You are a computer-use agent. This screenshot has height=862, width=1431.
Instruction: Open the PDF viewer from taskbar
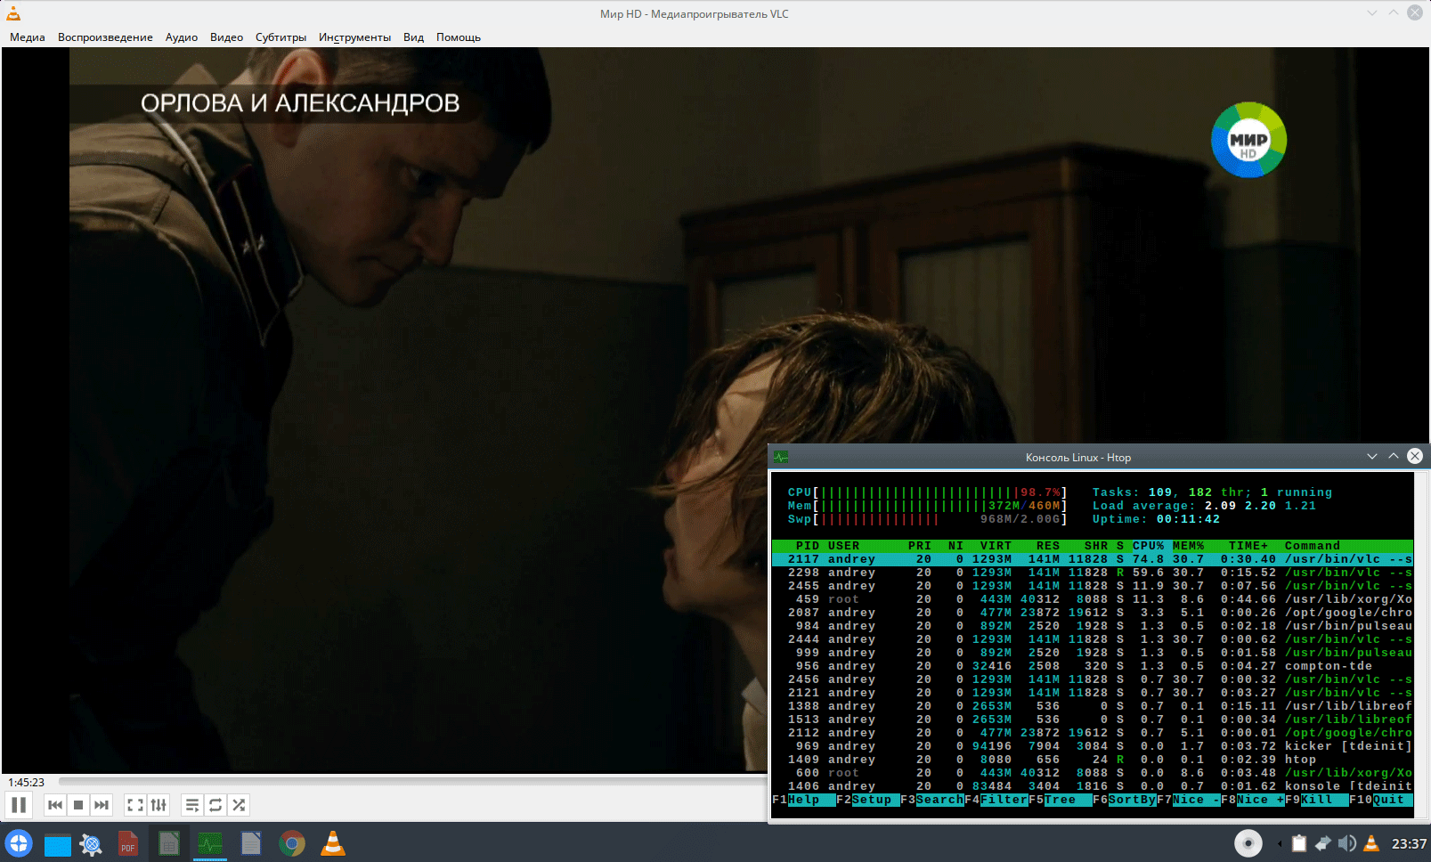coord(128,844)
